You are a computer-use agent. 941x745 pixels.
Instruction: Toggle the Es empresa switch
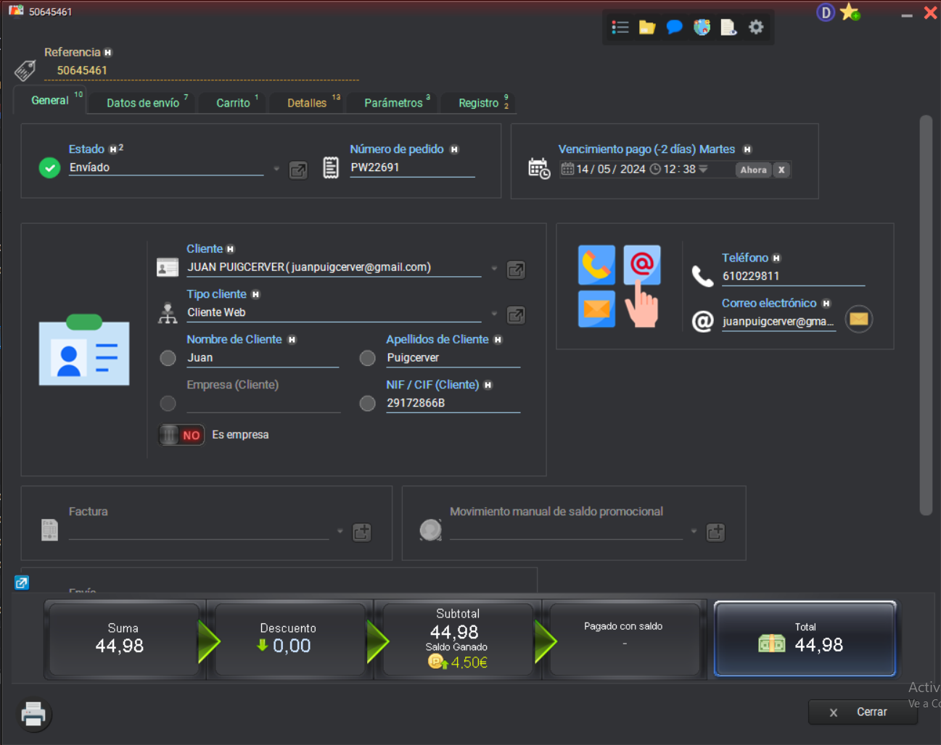tap(181, 435)
